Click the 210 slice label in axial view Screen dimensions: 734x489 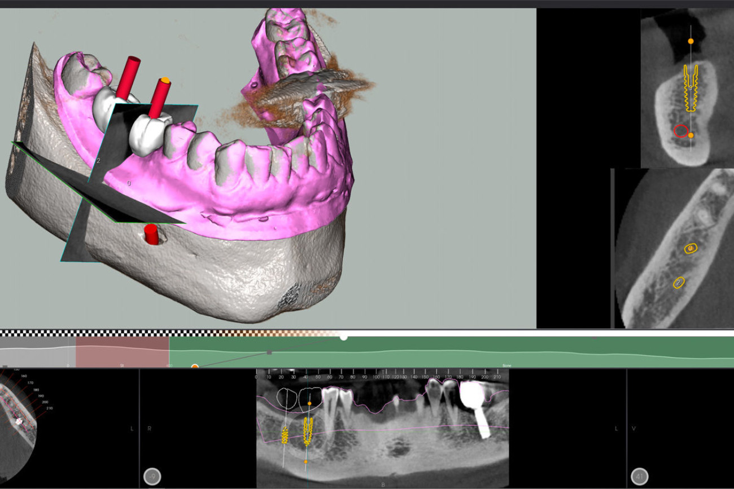tap(49, 408)
